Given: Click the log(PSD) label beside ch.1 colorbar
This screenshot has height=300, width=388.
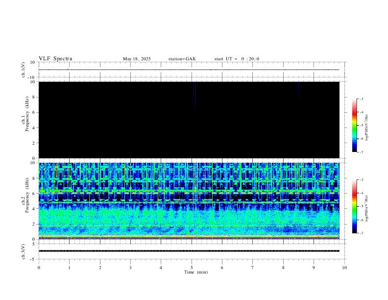Looking at the screenshot, I should point(366,127).
